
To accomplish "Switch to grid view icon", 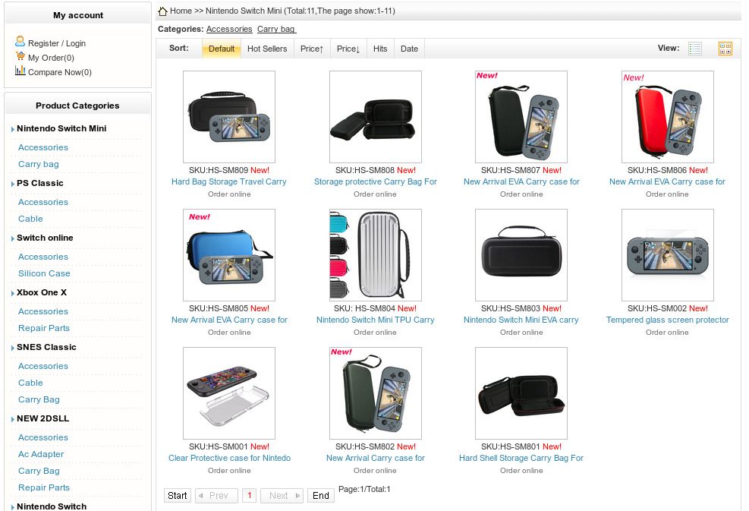I will click(x=725, y=49).
